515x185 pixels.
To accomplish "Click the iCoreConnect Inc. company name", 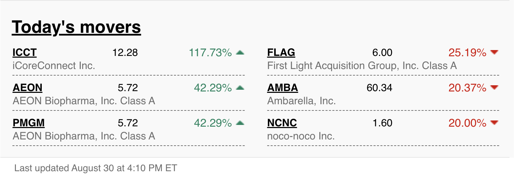I will [x=54, y=66].
